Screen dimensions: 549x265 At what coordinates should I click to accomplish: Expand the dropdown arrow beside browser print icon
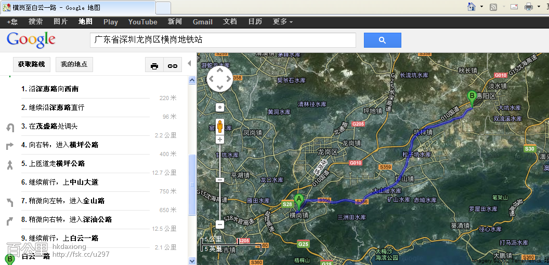tap(539, 7)
